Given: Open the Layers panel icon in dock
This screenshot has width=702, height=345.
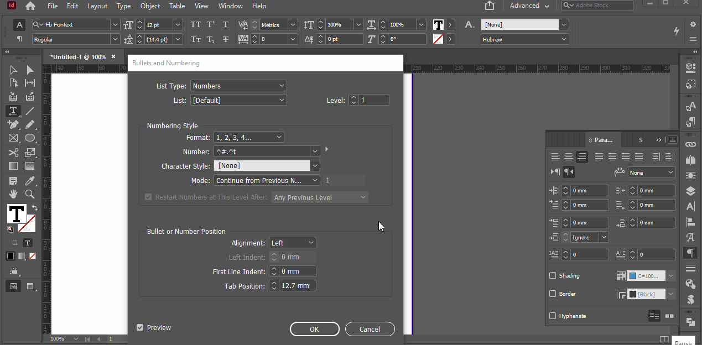Looking at the screenshot, I should click(x=690, y=191).
